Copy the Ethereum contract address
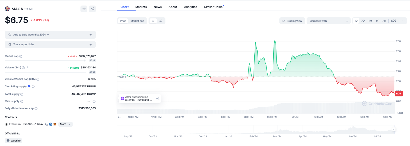 pos(46,124)
